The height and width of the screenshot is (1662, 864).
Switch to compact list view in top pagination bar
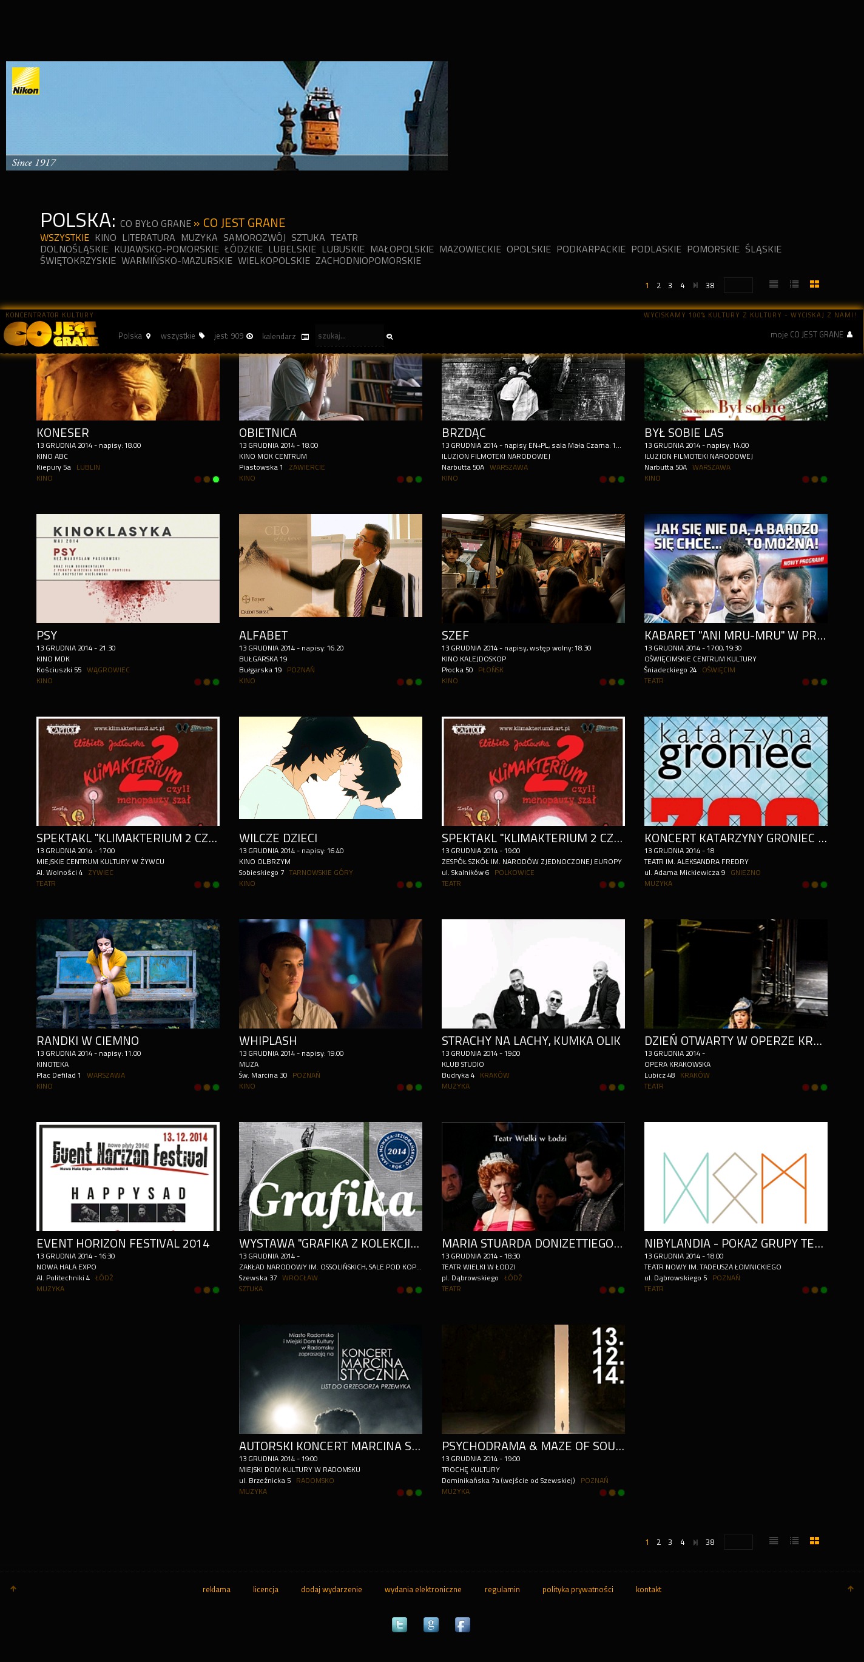tap(774, 284)
